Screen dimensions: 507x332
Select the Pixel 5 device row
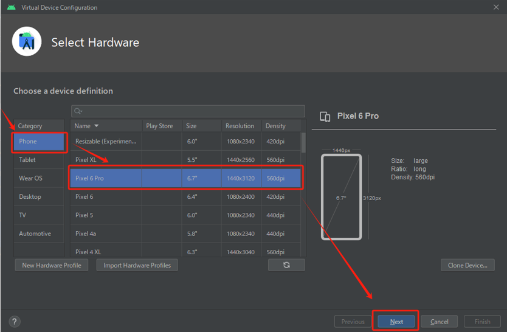click(x=185, y=215)
